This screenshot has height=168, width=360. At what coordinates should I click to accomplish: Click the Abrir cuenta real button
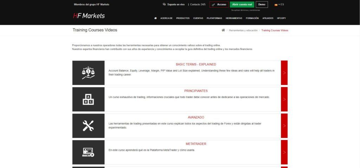[x=242, y=5]
